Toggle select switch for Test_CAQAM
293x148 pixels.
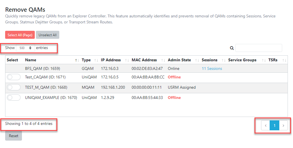(14, 77)
